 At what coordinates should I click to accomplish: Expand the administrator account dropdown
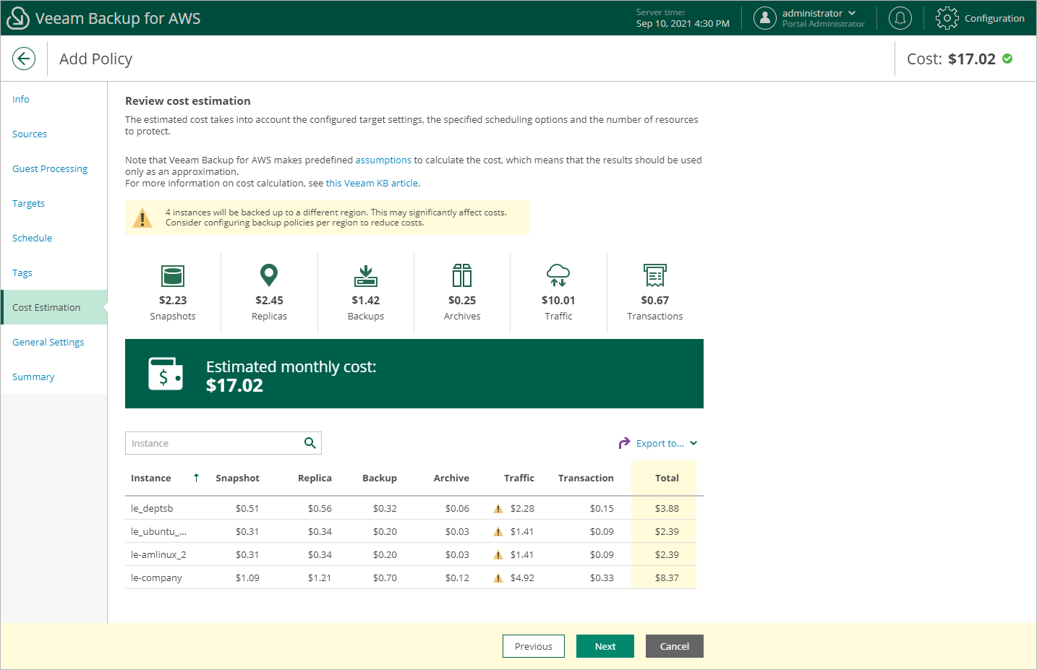point(852,13)
